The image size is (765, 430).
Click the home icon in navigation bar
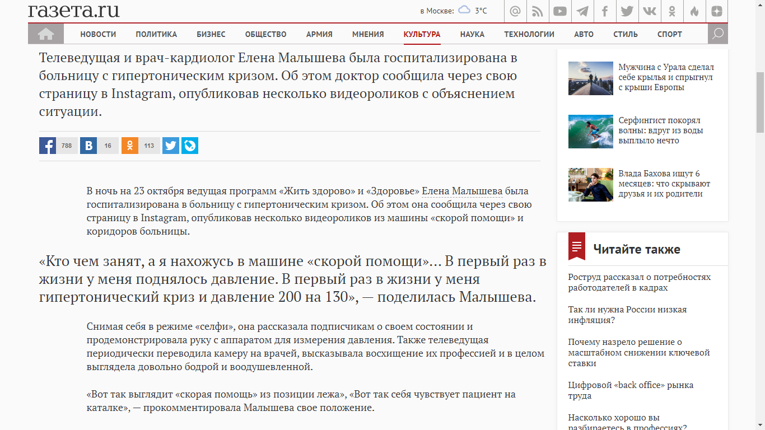(46, 34)
